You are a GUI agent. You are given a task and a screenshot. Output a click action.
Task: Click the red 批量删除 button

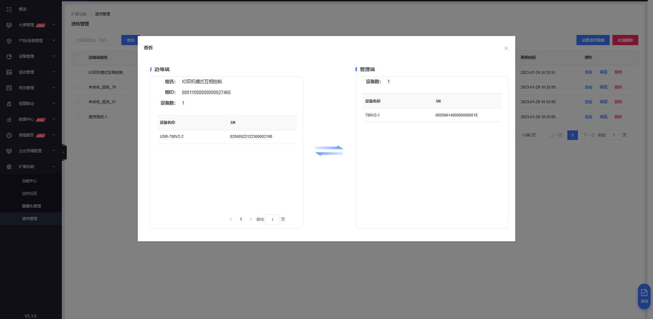tap(625, 40)
